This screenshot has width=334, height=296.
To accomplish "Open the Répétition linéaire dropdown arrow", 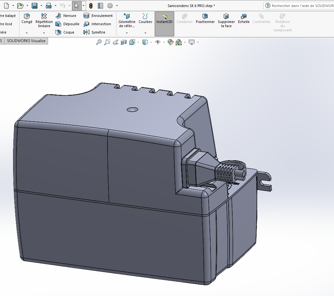I will tap(44, 33).
